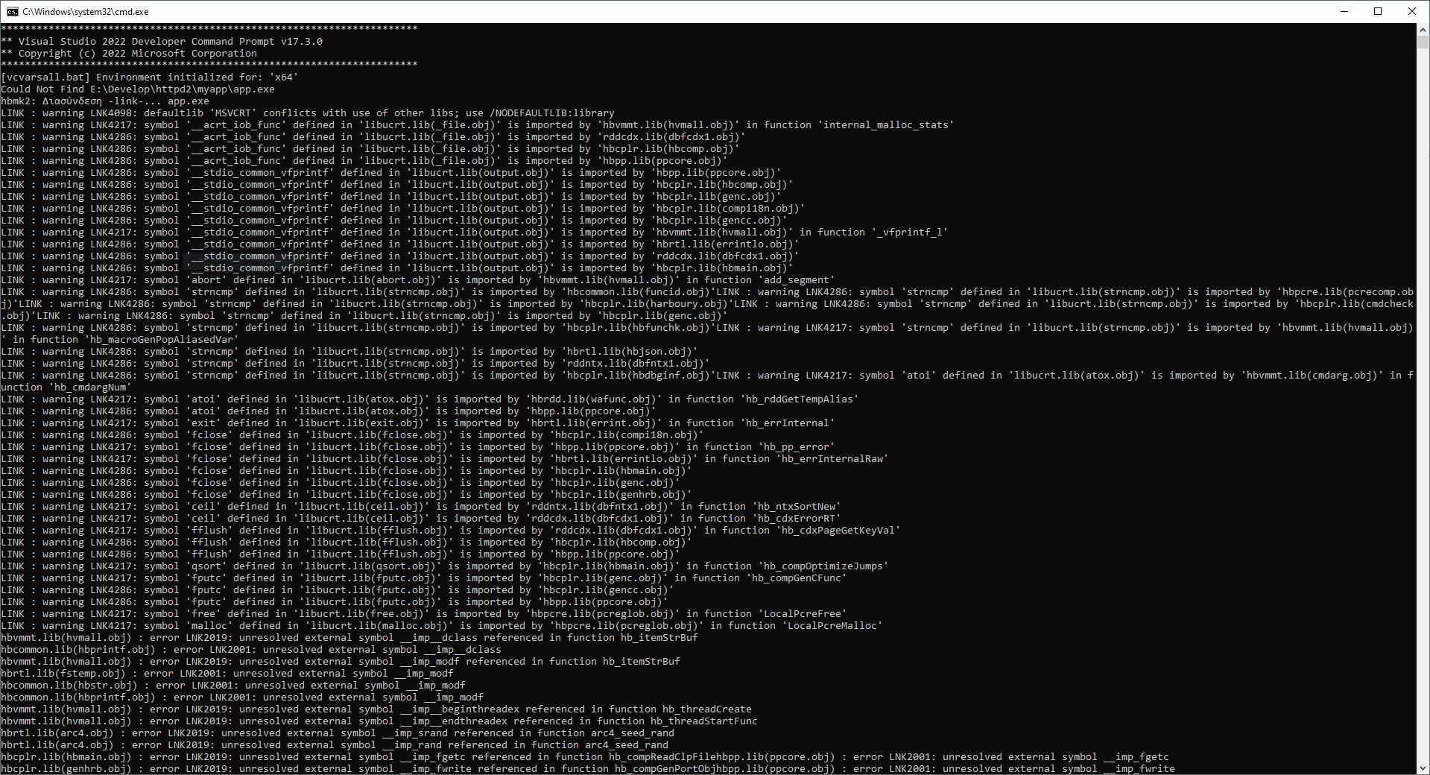Minimize the command prompt window
This screenshot has height=775, width=1430.
click(x=1344, y=11)
